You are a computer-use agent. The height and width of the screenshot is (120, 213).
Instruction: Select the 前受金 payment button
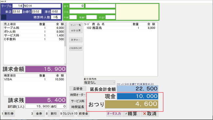pos(84,114)
